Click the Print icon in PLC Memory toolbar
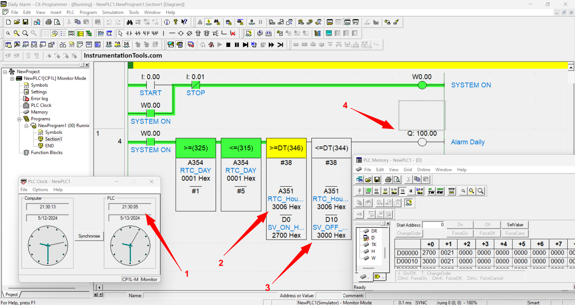Screen dimensions: 575x305 coord(388,179)
